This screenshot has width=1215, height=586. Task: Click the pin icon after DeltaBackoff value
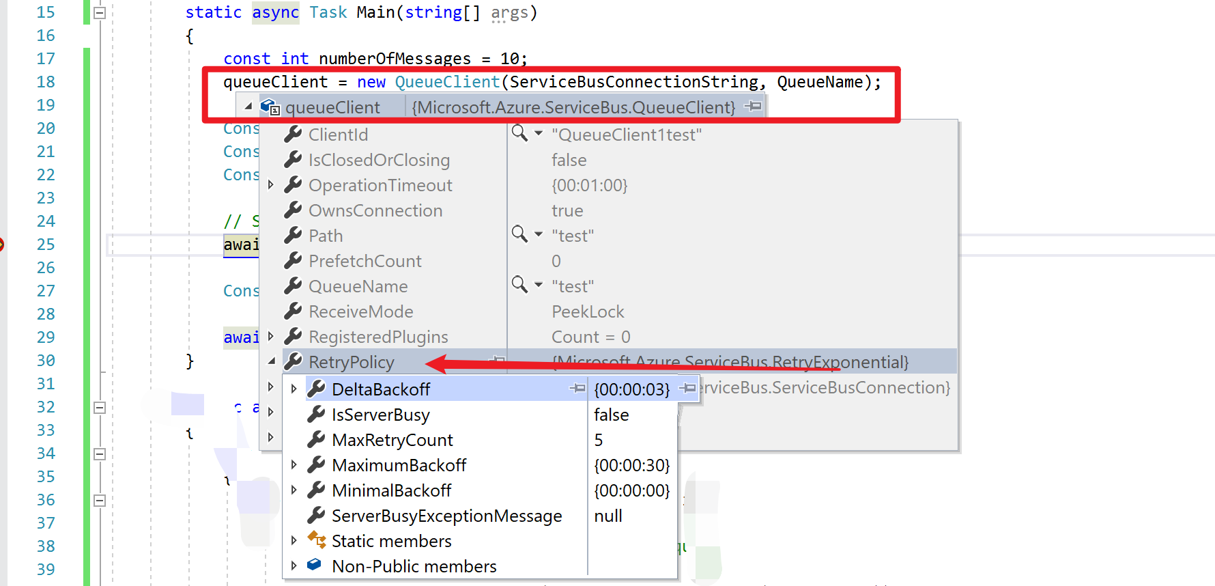(x=688, y=389)
